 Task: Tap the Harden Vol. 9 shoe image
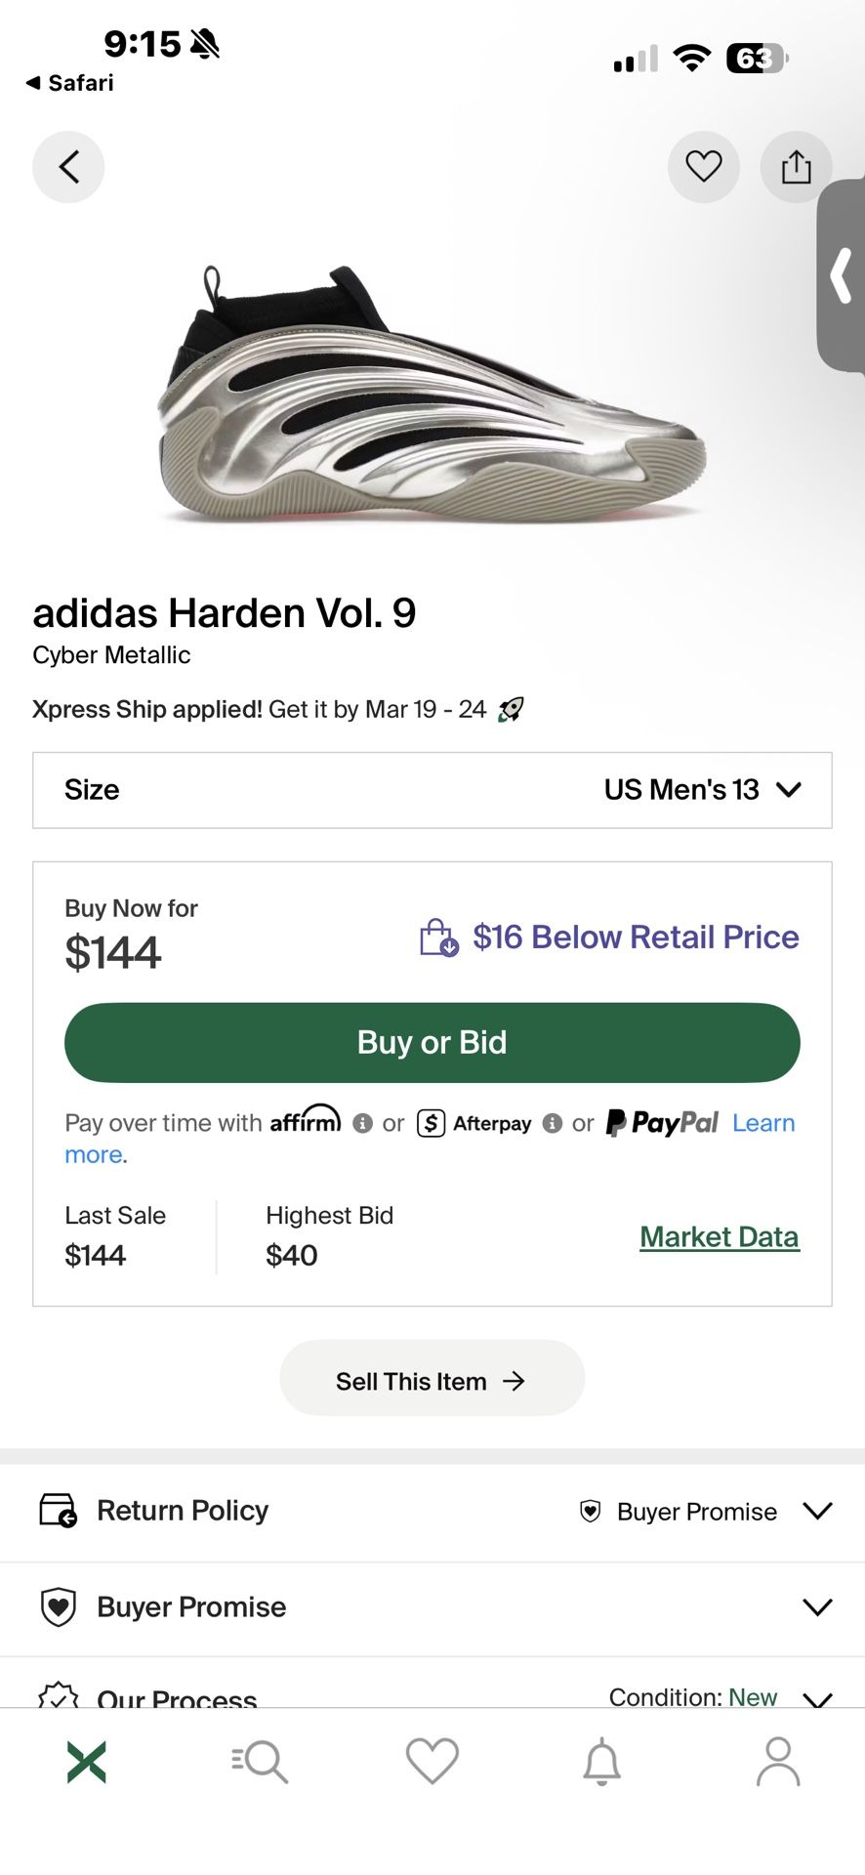430,396
